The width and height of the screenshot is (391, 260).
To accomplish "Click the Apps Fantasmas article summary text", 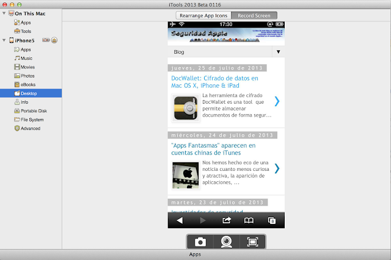I will (236, 172).
